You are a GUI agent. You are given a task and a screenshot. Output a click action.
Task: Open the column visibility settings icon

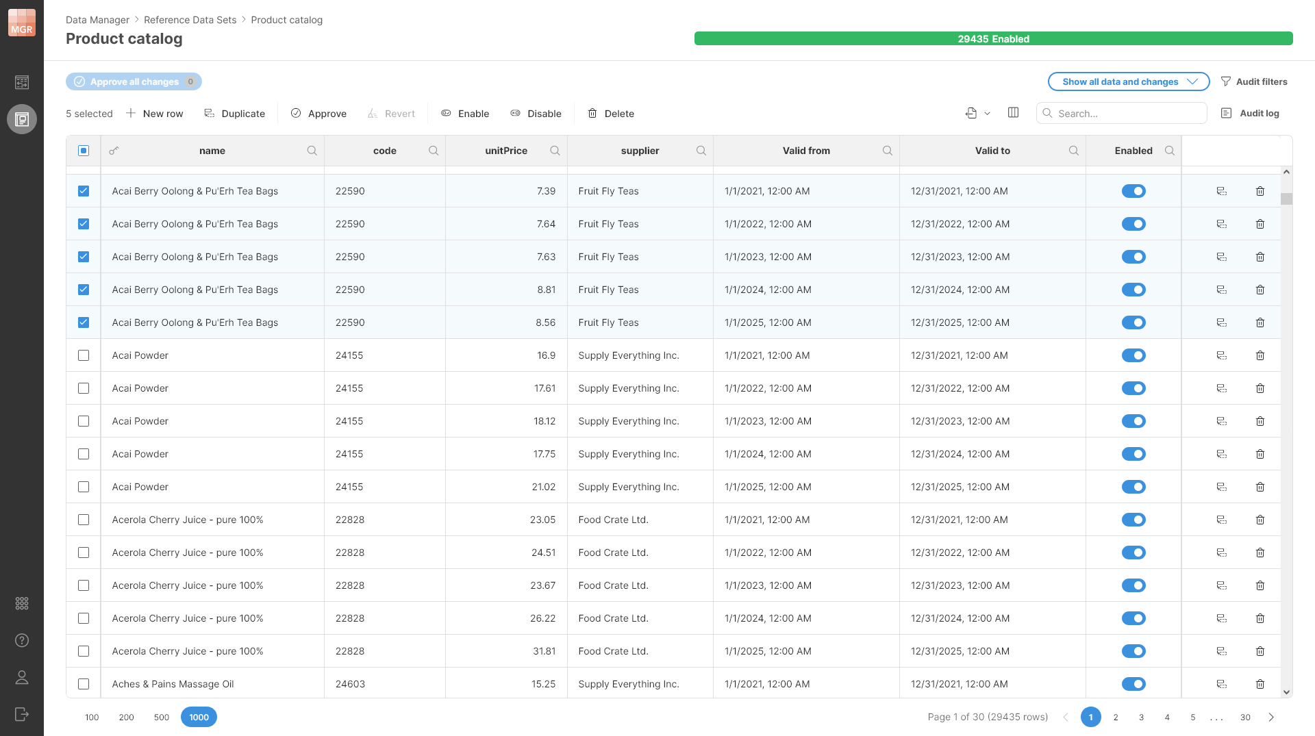pyautogui.click(x=1014, y=113)
